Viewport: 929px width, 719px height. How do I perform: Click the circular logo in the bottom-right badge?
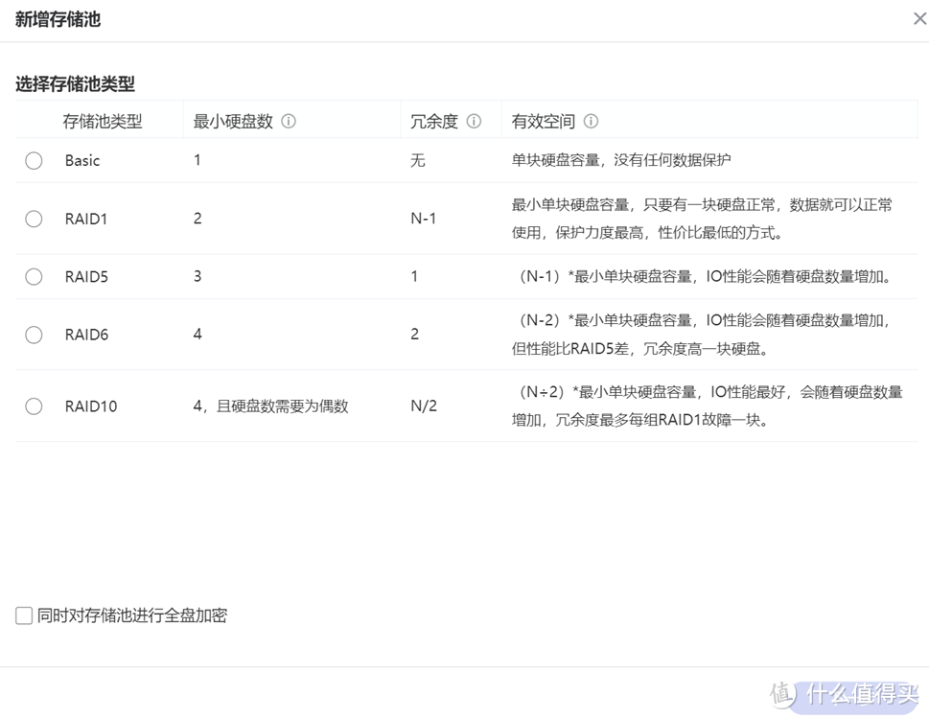pos(785,695)
